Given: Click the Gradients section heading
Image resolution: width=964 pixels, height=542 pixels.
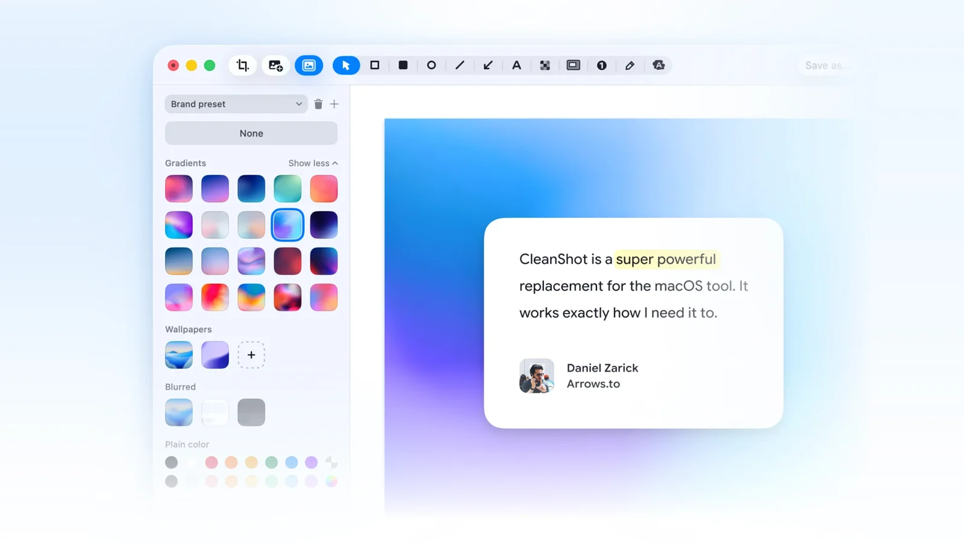Looking at the screenshot, I should click(186, 163).
